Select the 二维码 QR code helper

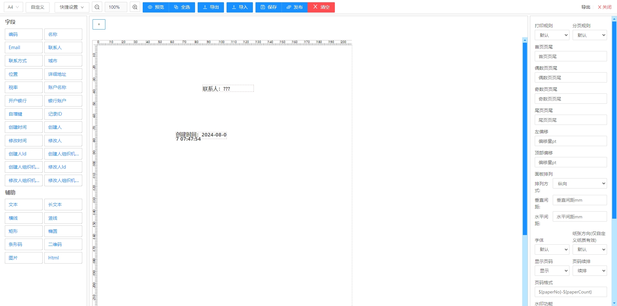coord(63,244)
